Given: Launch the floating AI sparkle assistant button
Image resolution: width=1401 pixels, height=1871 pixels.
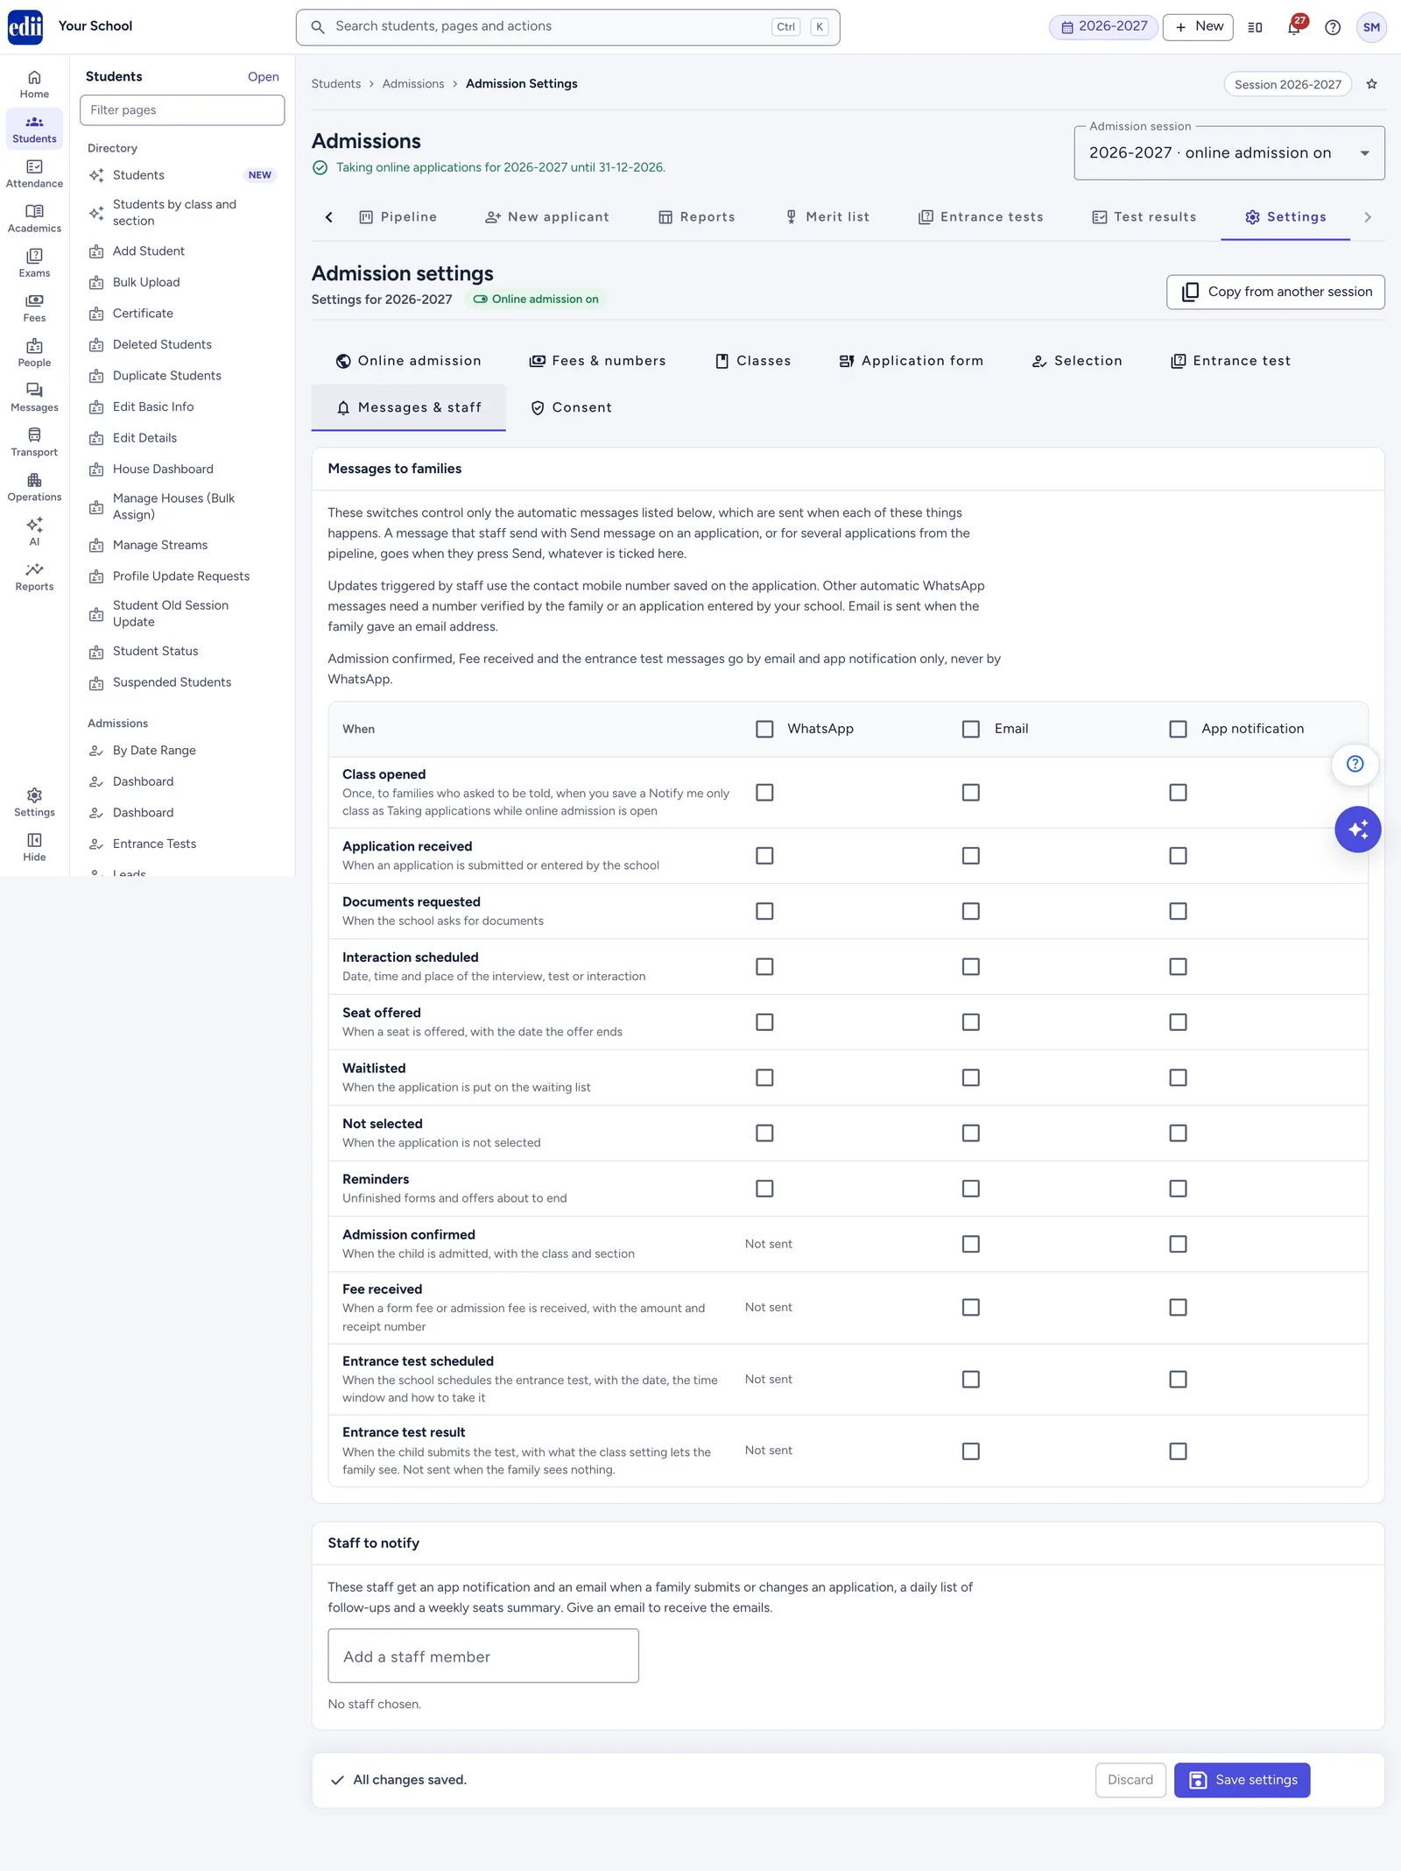Looking at the screenshot, I should pos(1357,830).
